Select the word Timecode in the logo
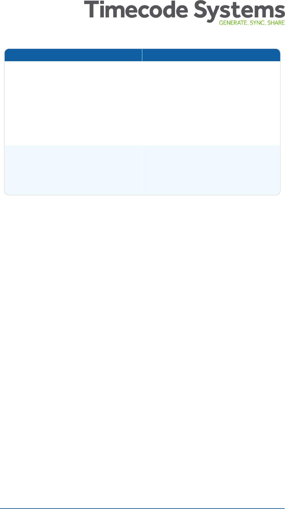 point(131,10)
